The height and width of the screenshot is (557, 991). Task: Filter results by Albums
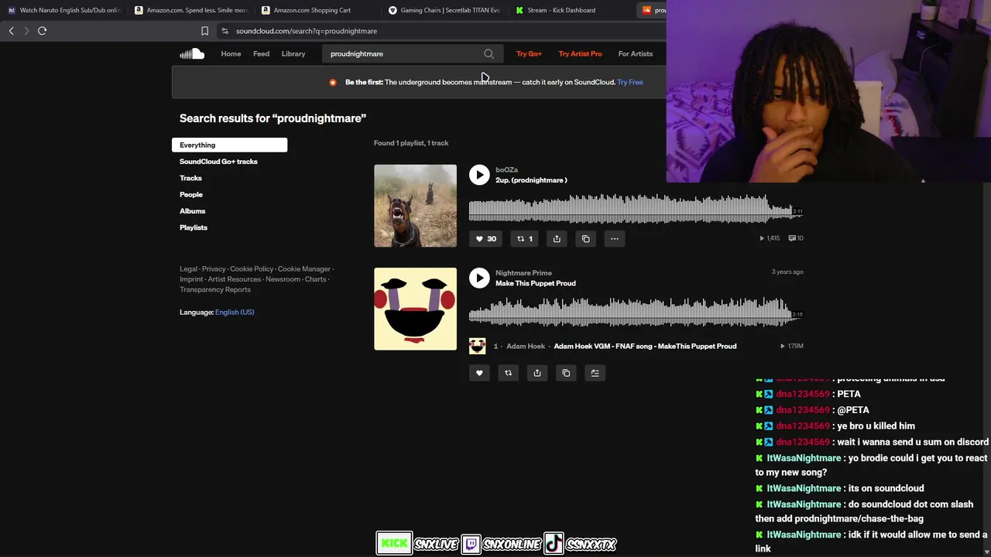[x=193, y=211]
